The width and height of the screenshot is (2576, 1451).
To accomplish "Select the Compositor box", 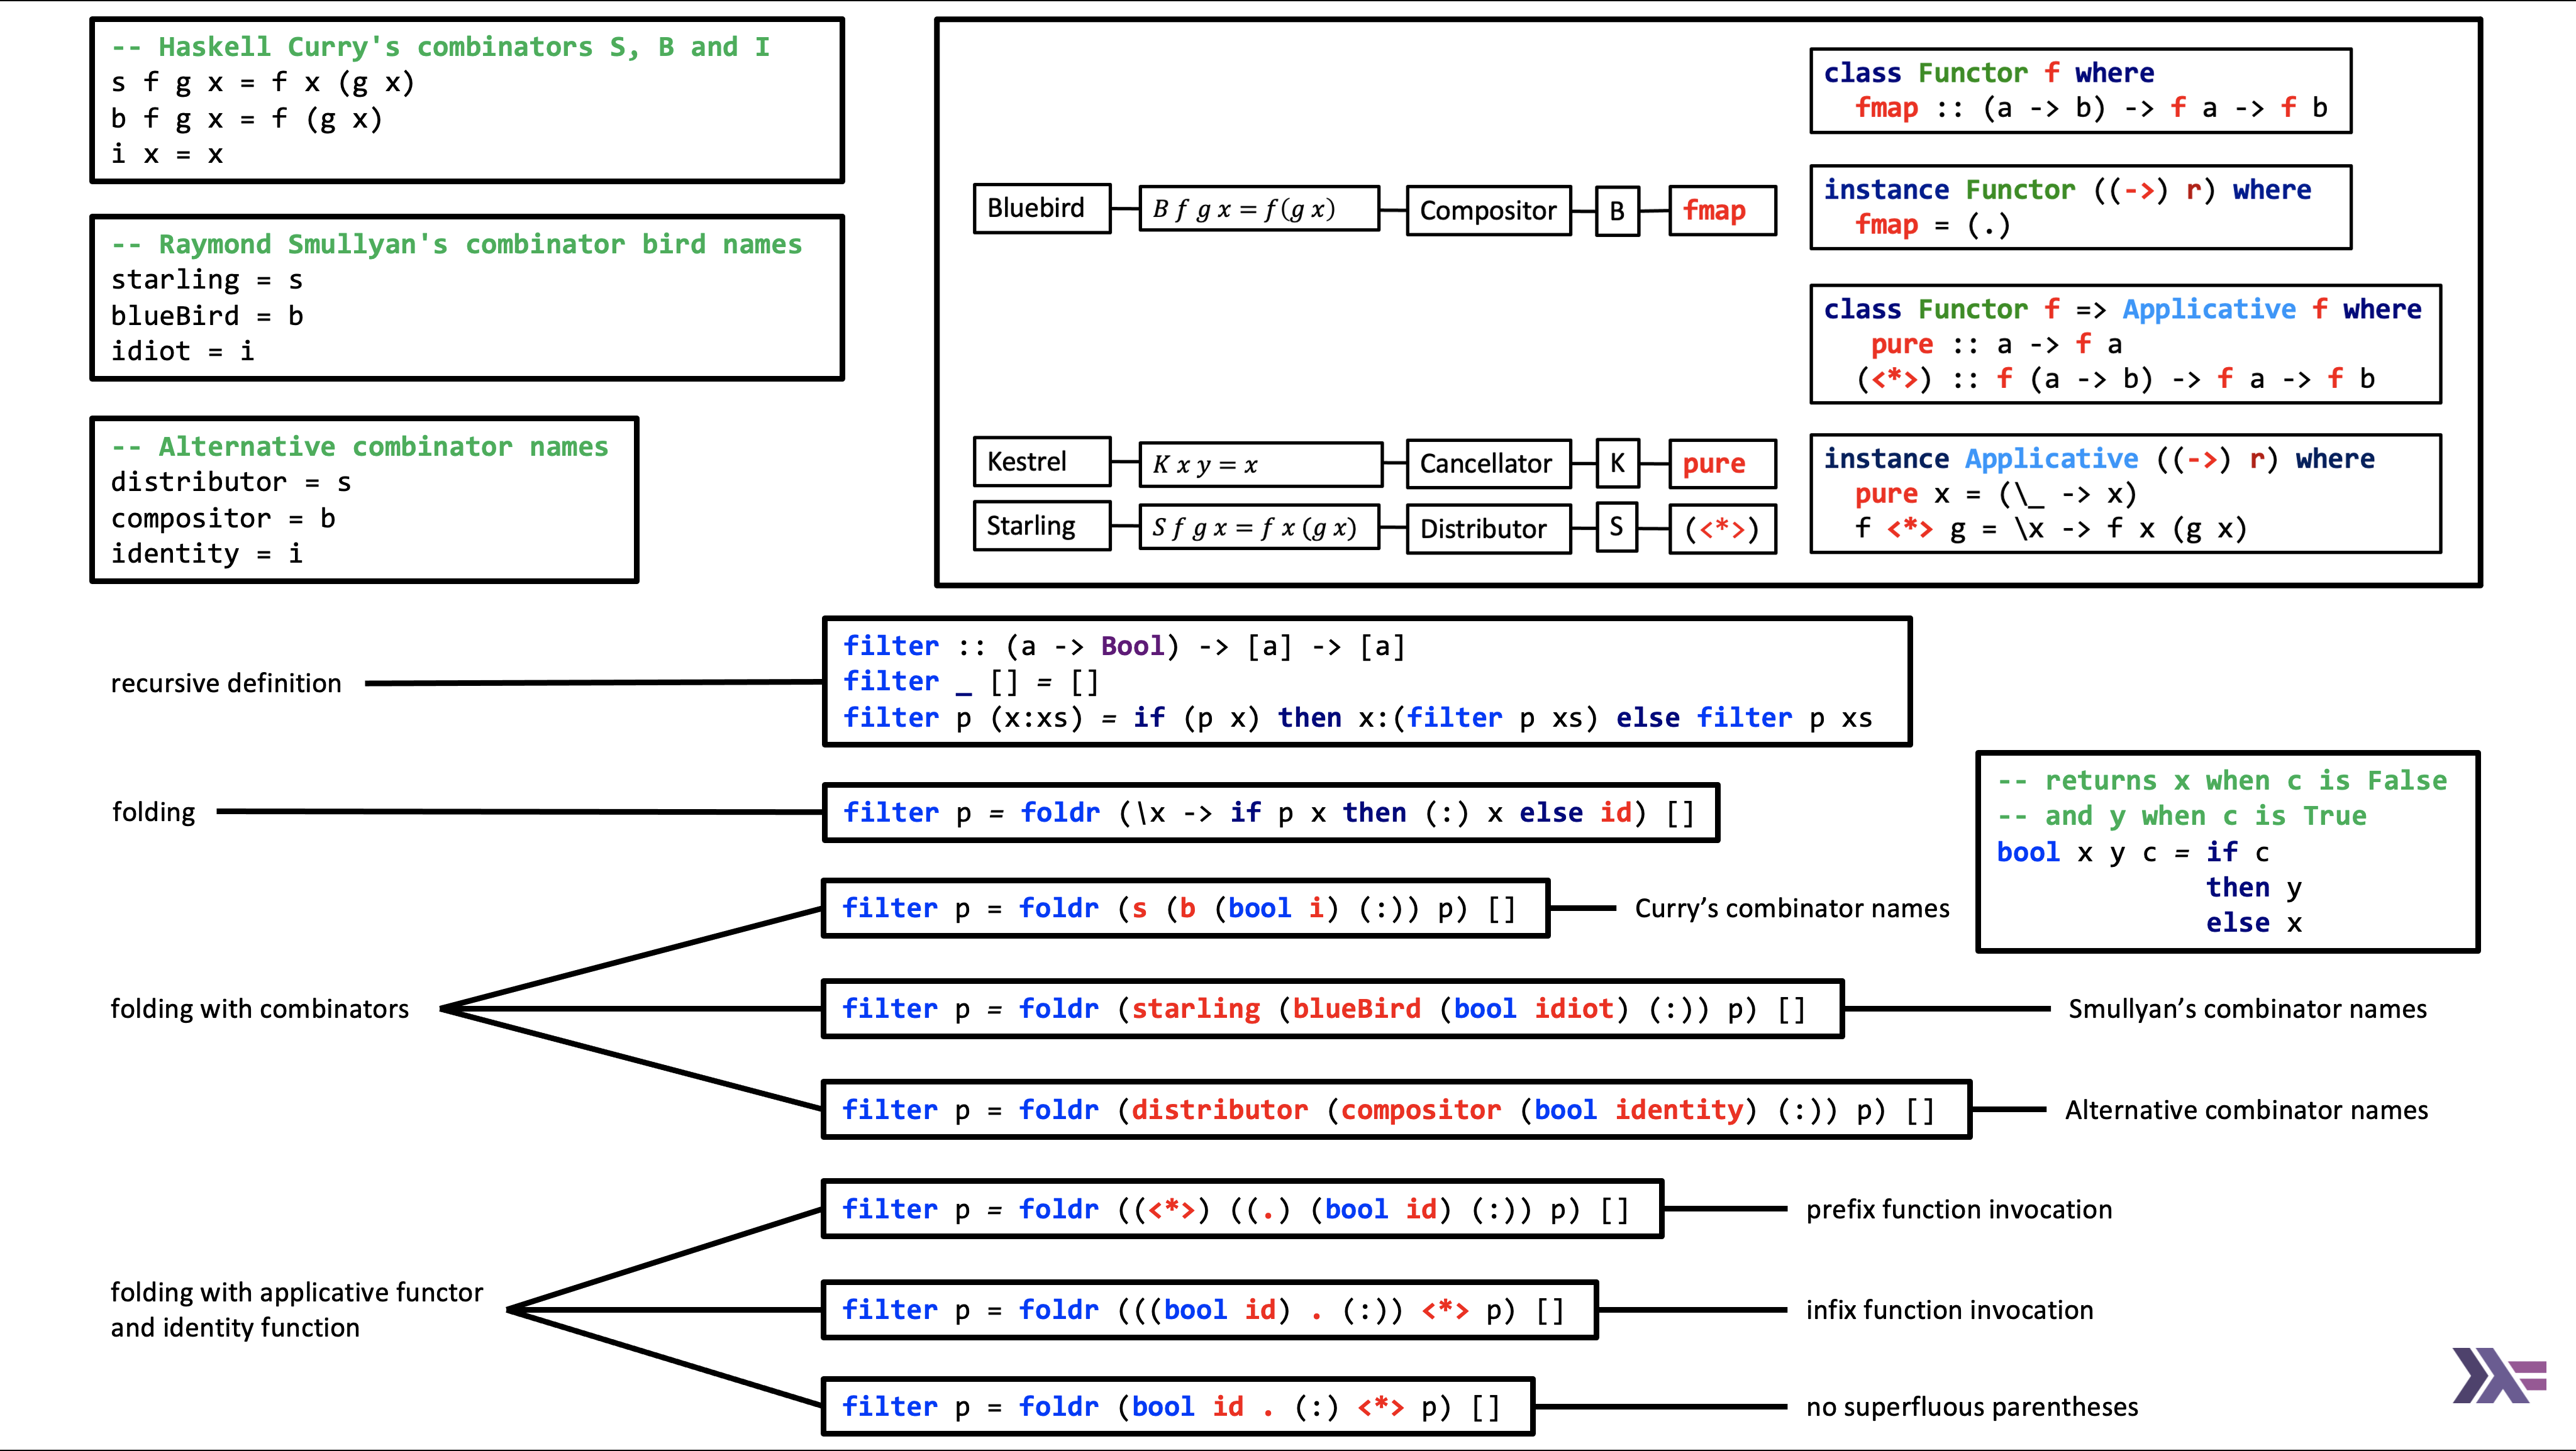I will pyautogui.click(x=1488, y=210).
